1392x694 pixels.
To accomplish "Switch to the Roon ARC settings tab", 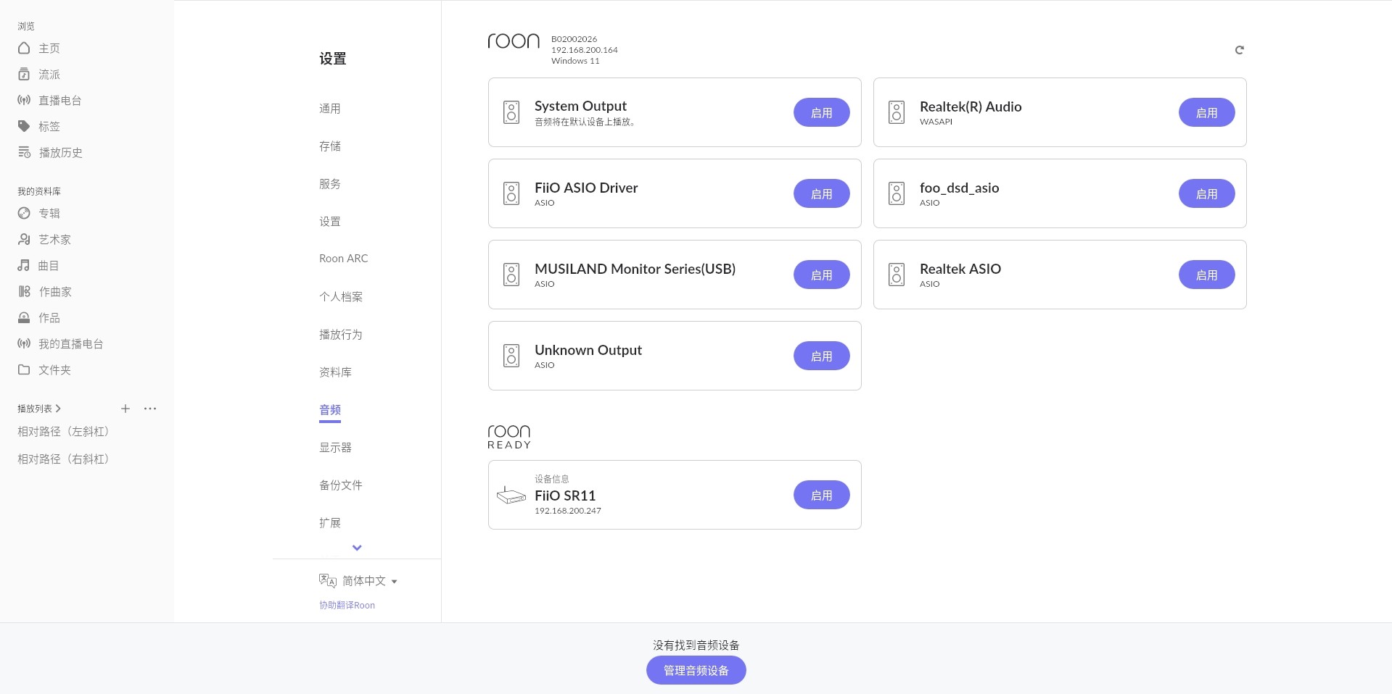I will coord(344,259).
